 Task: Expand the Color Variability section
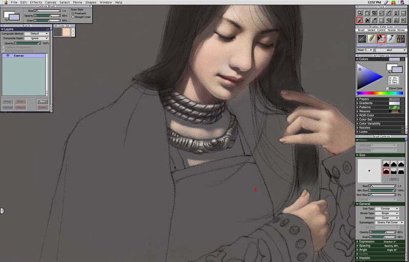coord(358,123)
